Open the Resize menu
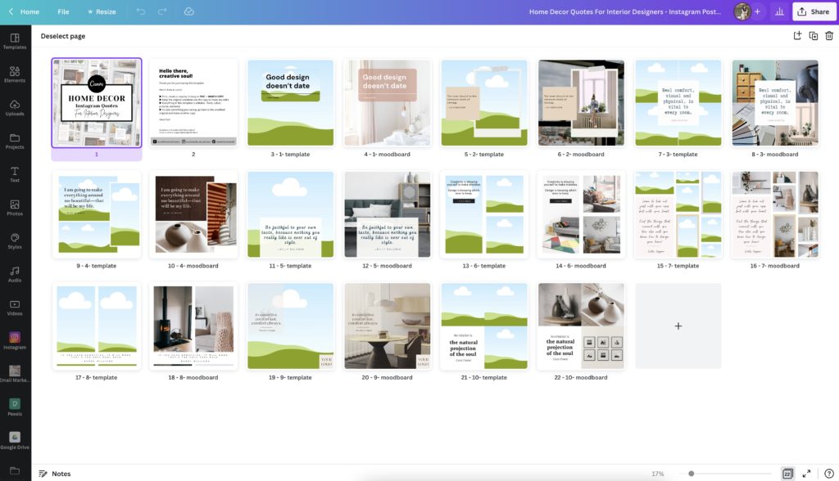Image resolution: width=839 pixels, height=481 pixels. pyautogui.click(x=102, y=11)
